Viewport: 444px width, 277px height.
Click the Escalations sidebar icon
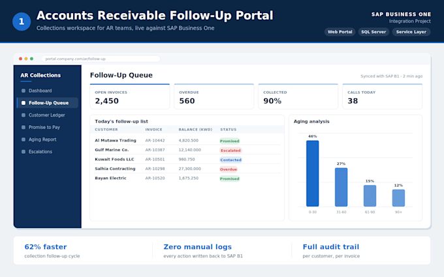[x=24, y=151]
